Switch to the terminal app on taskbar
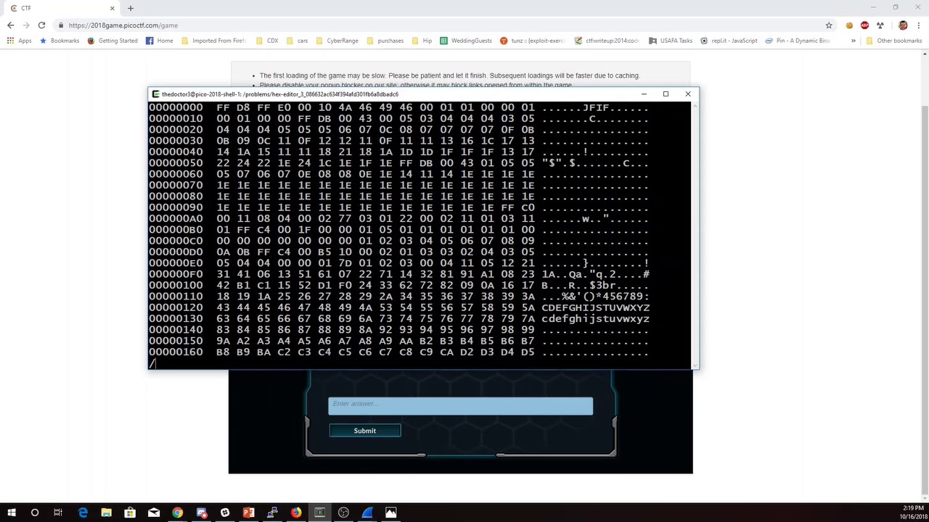This screenshot has width=929, height=522. [319, 513]
